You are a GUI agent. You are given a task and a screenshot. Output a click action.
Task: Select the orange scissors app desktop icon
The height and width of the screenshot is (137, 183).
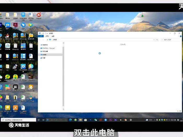point(15,109)
